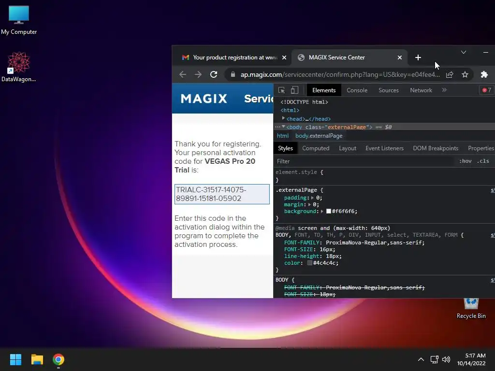Toggle device toolbar in DevTools

point(294,90)
